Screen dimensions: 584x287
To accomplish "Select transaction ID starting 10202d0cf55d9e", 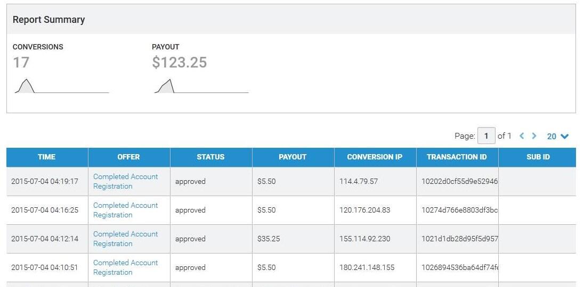I will tap(460, 182).
